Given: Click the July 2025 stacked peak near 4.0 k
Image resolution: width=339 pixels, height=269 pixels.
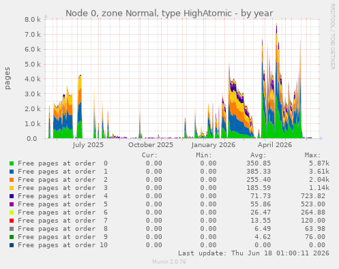Looking at the screenshot, I should coord(80,107).
